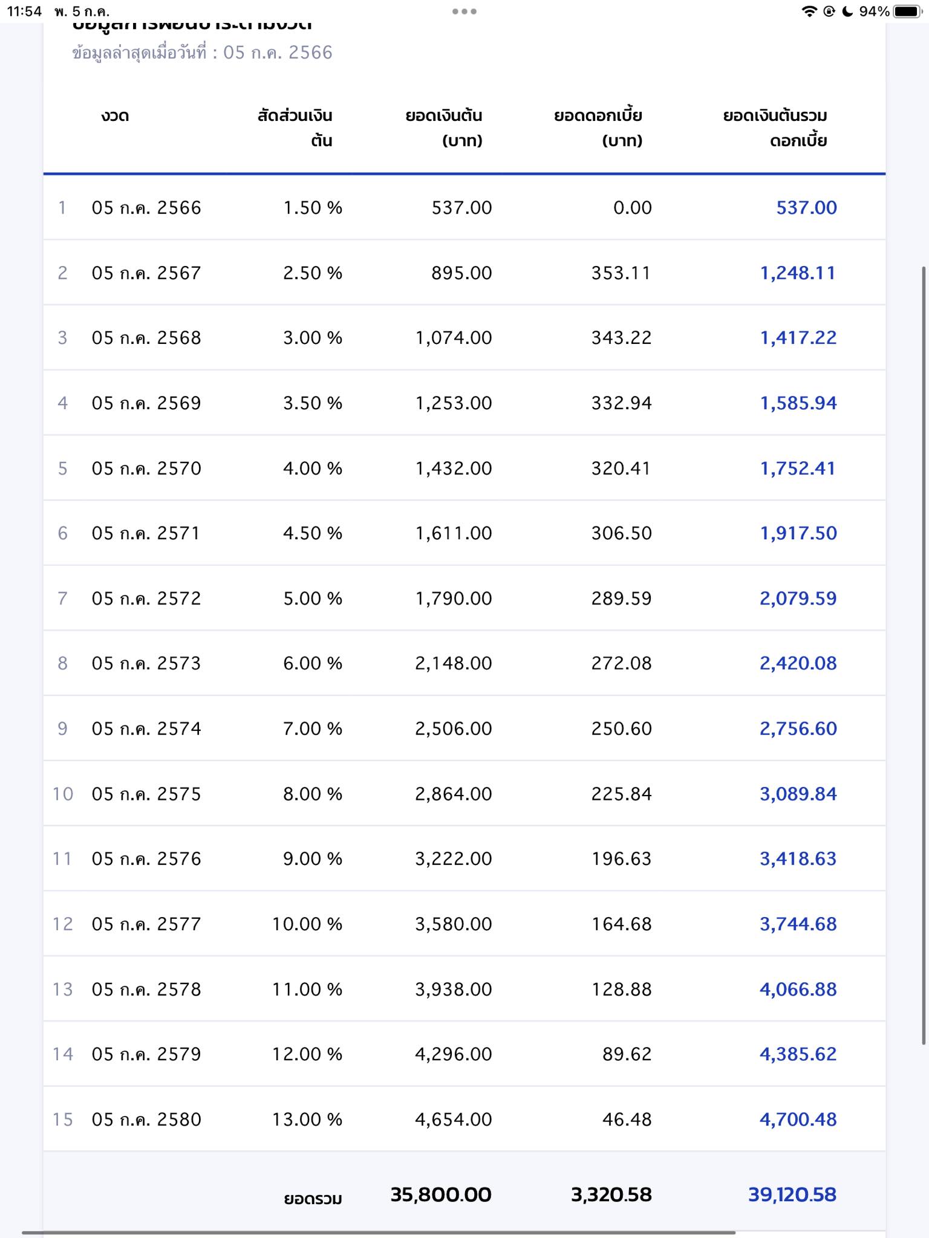Select the blue total 1,752.41
Viewport: 929px width, 1238px height.
coord(798,468)
